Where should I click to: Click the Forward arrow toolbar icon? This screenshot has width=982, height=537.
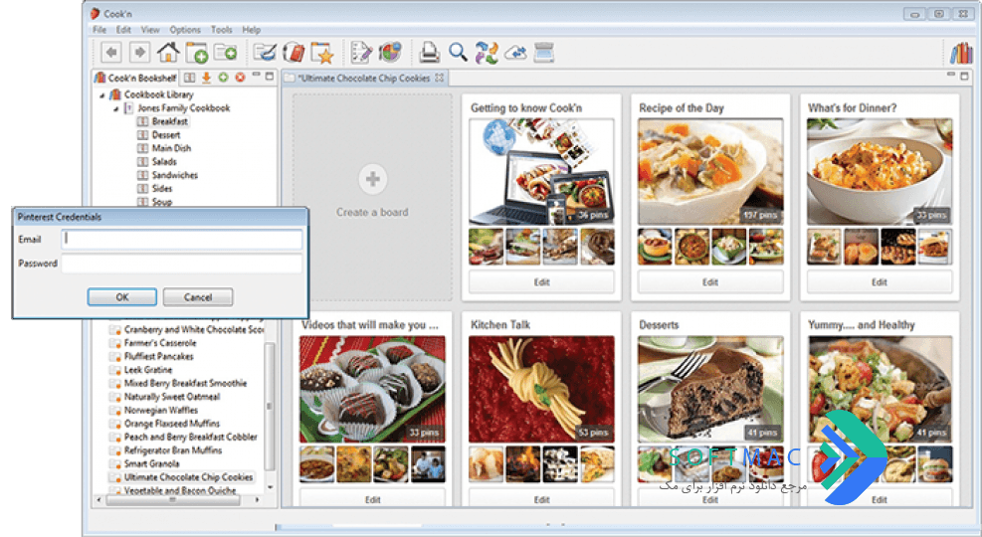(x=139, y=53)
